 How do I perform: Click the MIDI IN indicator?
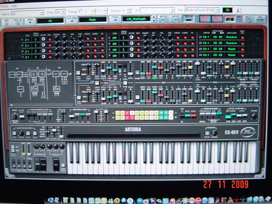pyautogui.click(x=189, y=19)
